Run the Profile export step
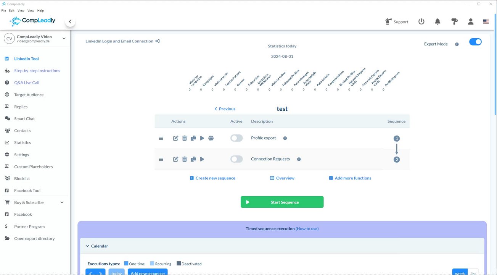The image size is (497, 275). pyautogui.click(x=202, y=138)
